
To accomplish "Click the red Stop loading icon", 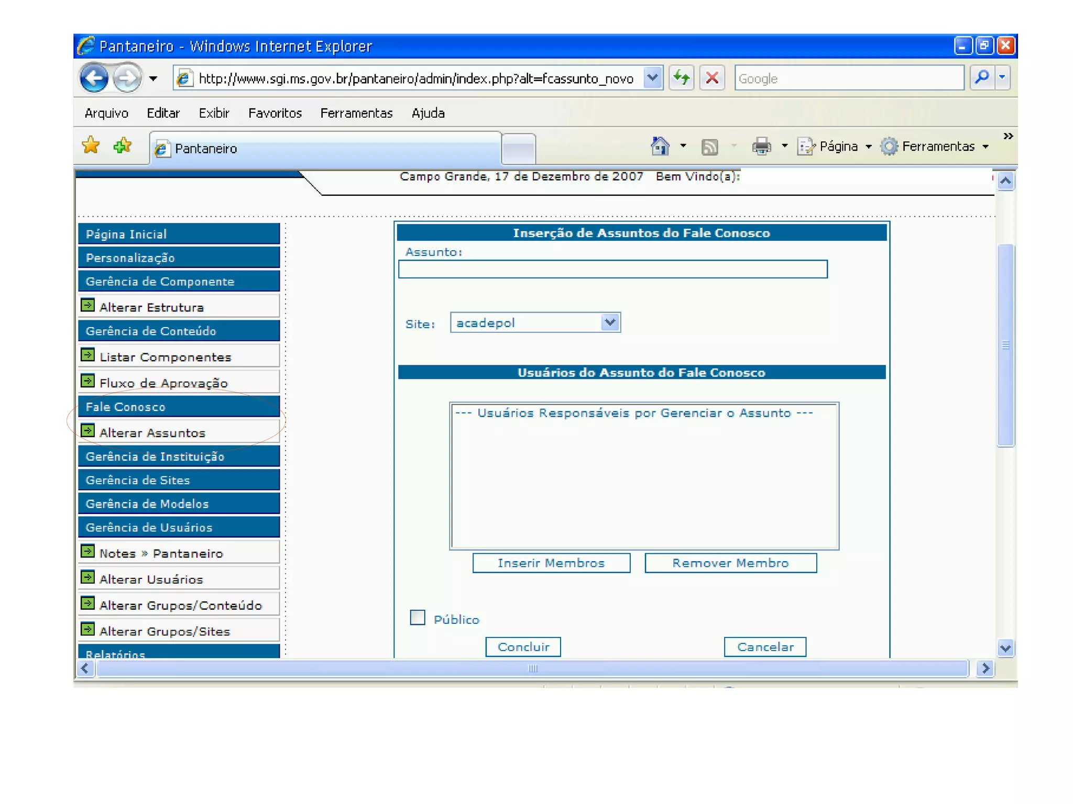I will click(712, 79).
